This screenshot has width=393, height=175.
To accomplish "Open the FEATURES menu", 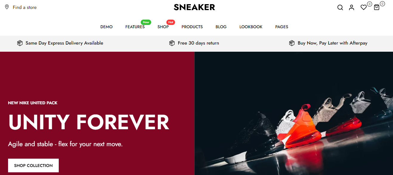I will click(x=135, y=27).
